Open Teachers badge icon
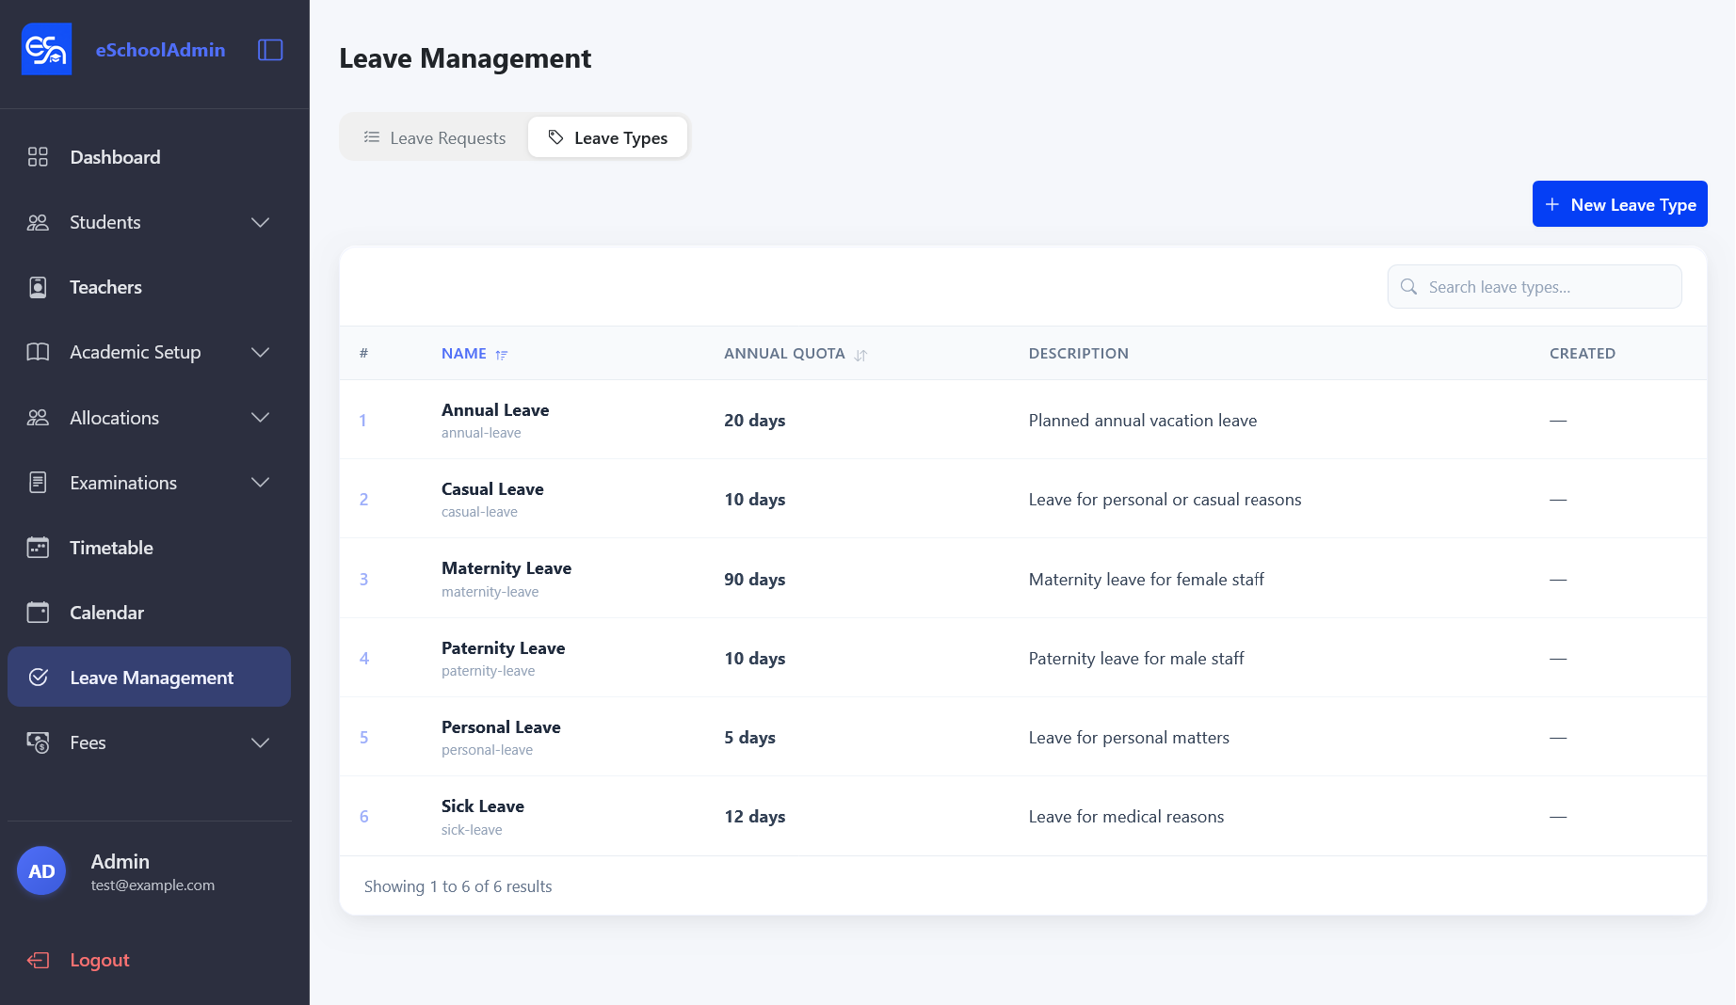The height and width of the screenshot is (1005, 1736). tap(38, 287)
